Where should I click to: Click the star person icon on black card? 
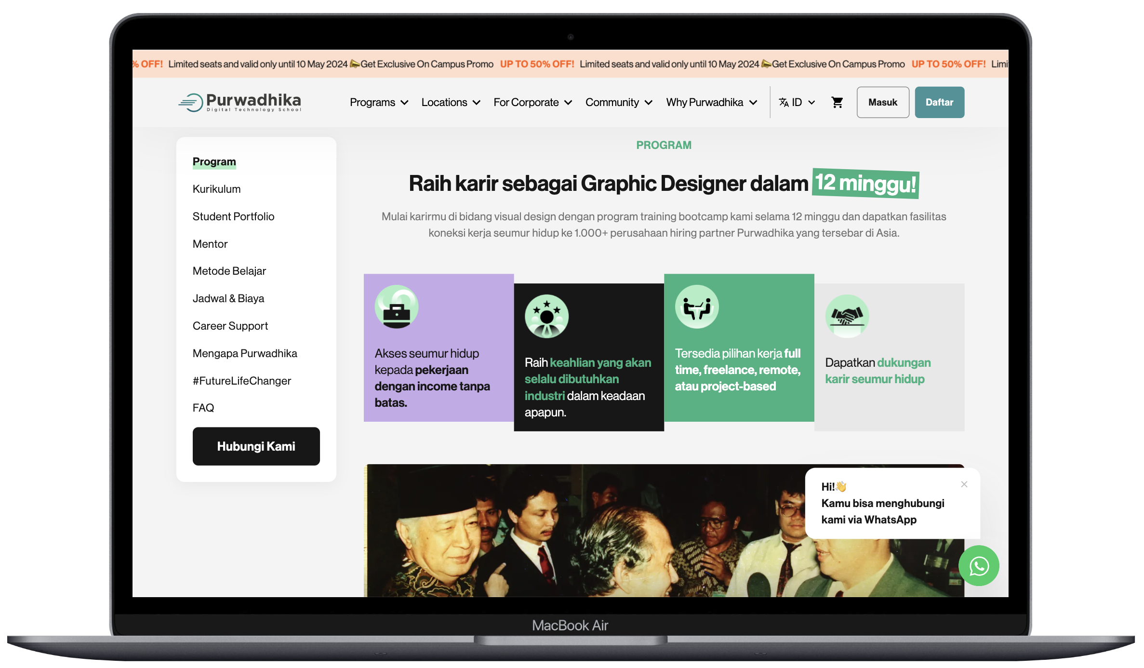click(546, 316)
